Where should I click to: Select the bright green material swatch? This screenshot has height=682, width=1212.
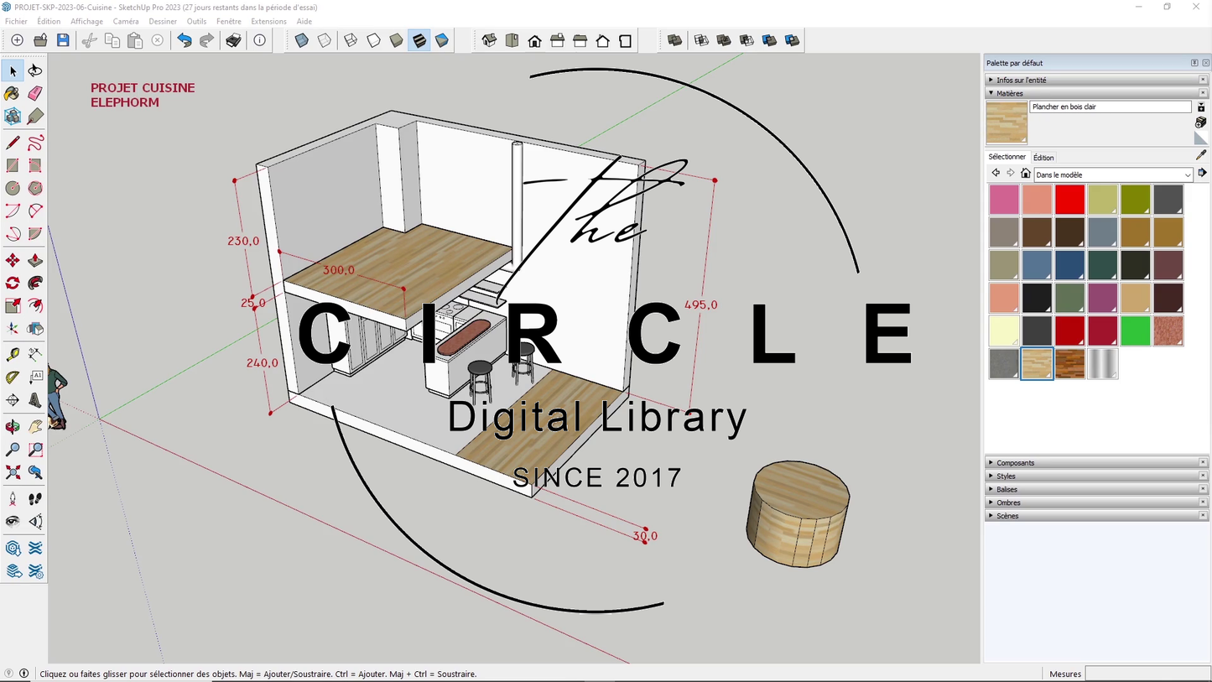point(1135,331)
